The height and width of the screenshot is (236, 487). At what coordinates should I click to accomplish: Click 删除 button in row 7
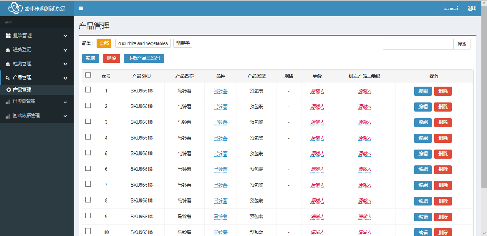pyautogui.click(x=443, y=186)
